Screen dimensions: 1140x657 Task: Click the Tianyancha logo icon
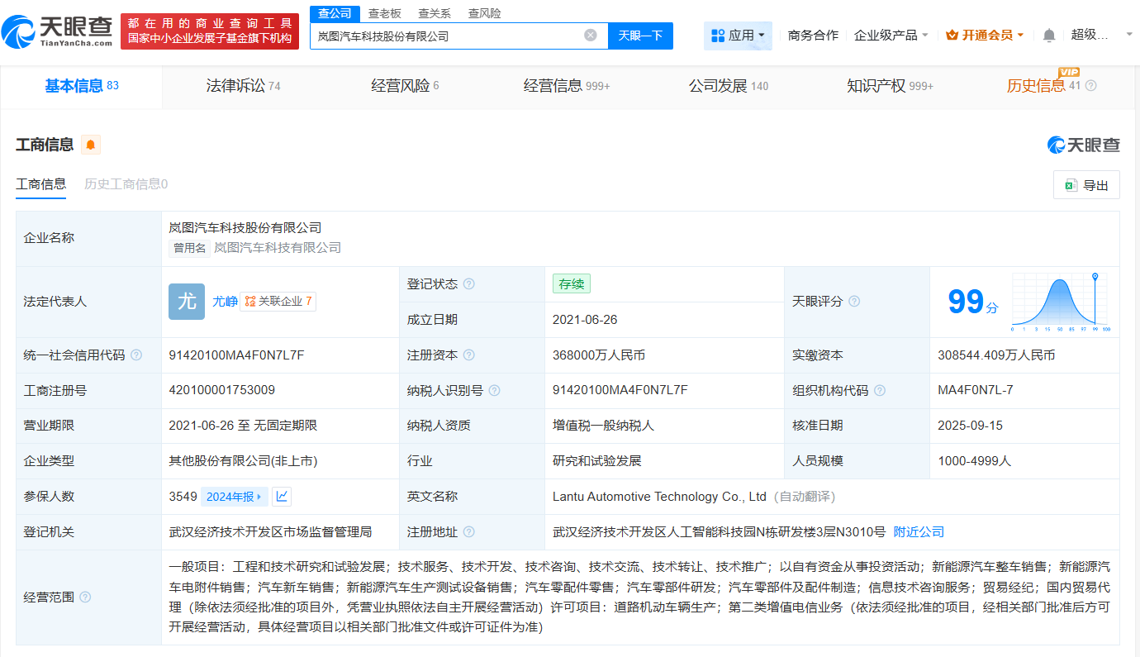[x=21, y=33]
